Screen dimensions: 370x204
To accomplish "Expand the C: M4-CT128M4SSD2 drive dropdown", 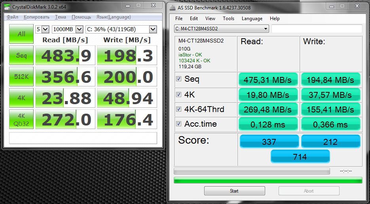I will pos(222,29).
